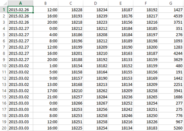Select cell D11 with value 18164
Viewport: 184px width, 131px height.
click(96, 72)
